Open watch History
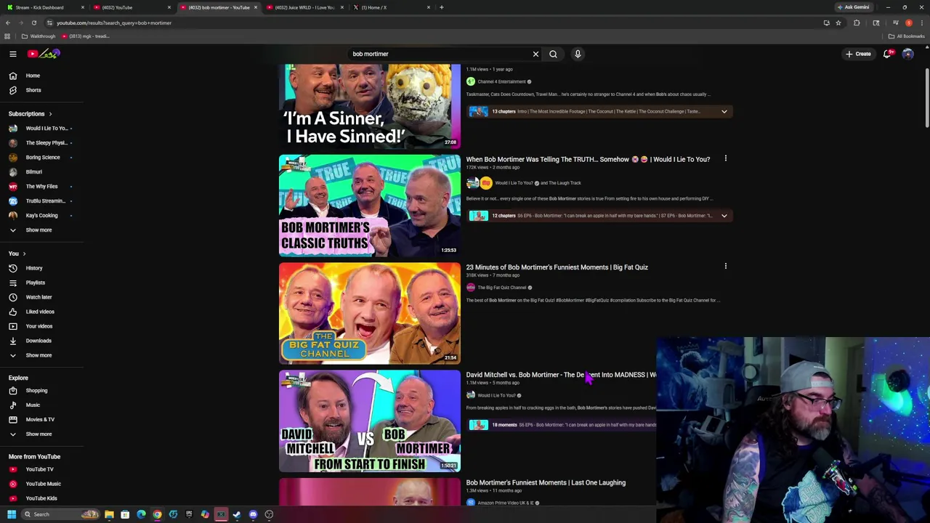The width and height of the screenshot is (930, 523). (33, 268)
